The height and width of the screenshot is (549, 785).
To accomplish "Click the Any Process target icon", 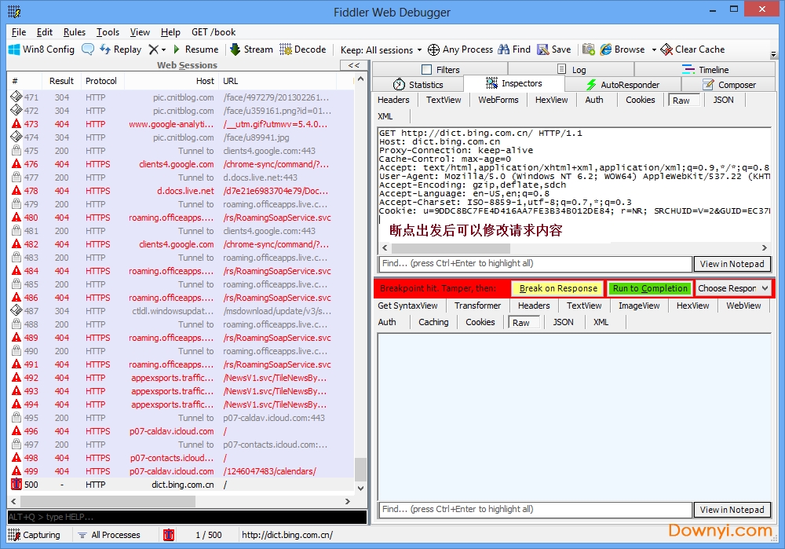I will pos(433,49).
